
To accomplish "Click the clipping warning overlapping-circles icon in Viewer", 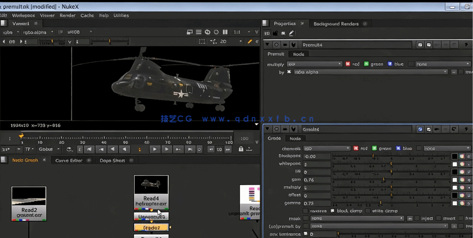I will coord(207,32).
